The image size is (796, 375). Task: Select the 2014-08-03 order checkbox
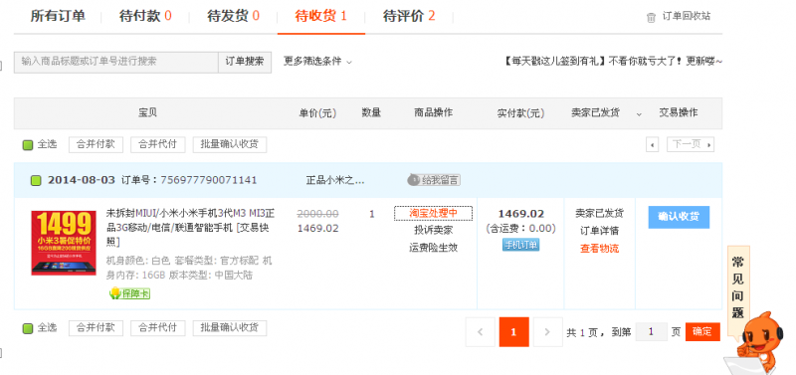click(x=36, y=180)
